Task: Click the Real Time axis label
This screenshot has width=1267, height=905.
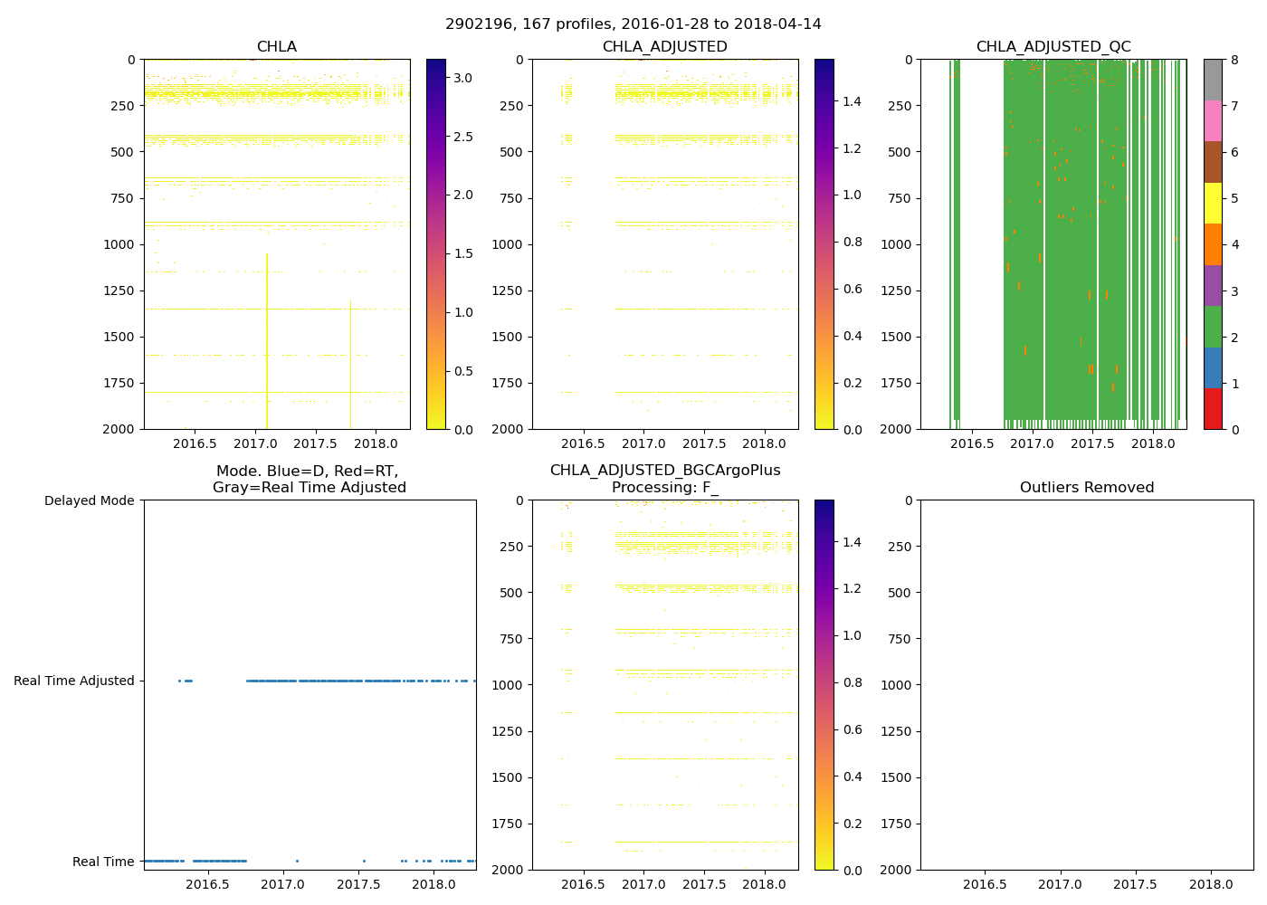Action: (x=103, y=862)
